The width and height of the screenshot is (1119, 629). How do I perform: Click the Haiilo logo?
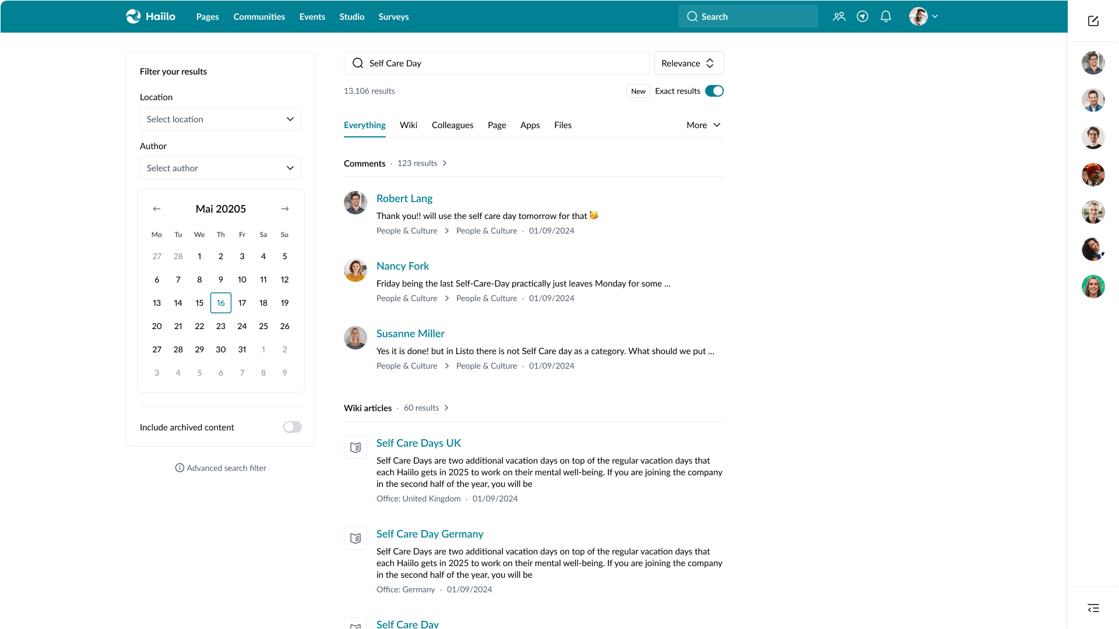tap(150, 16)
